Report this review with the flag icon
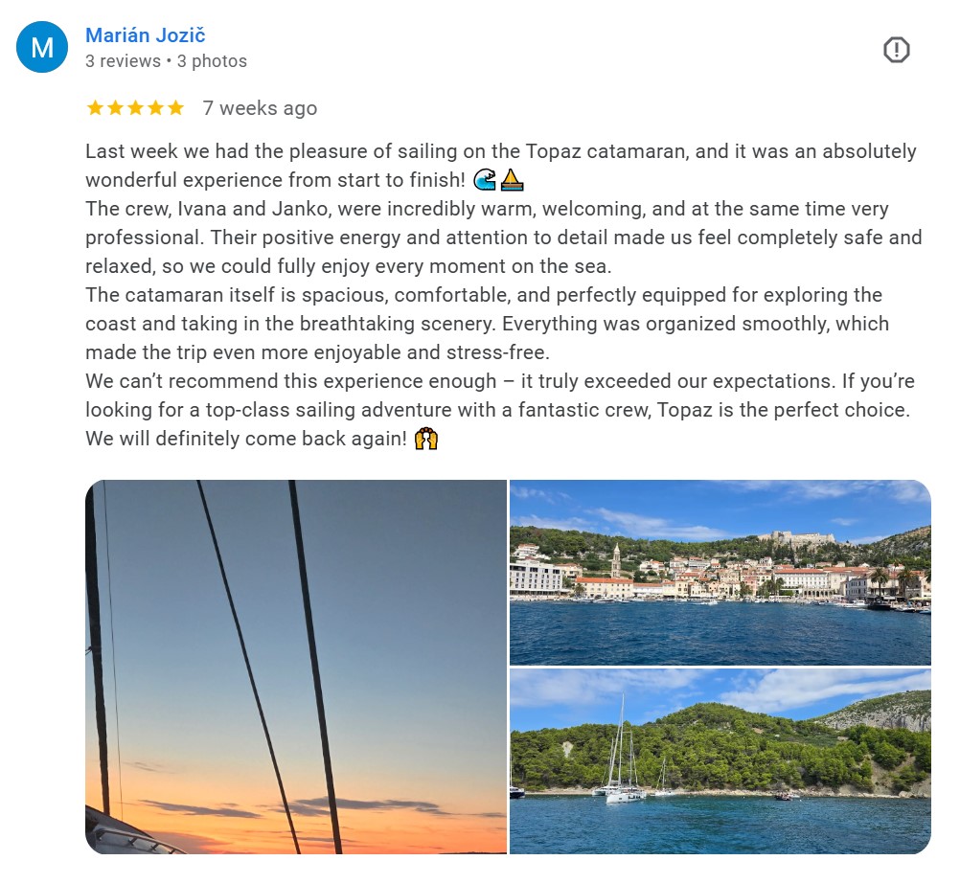The width and height of the screenshot is (960, 883). pyautogui.click(x=896, y=50)
